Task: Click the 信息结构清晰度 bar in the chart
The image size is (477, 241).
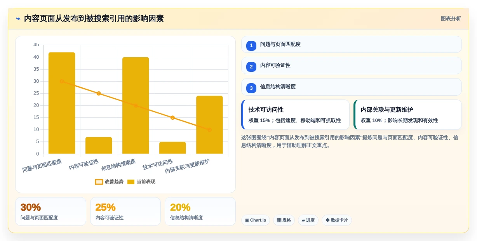Action: tap(136, 105)
